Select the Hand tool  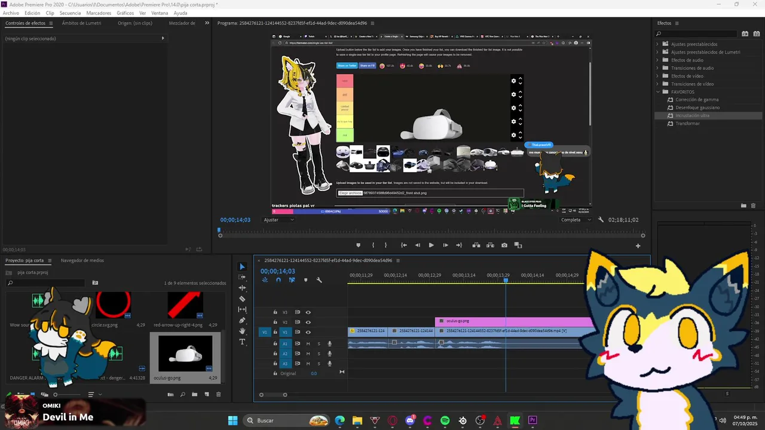242,331
